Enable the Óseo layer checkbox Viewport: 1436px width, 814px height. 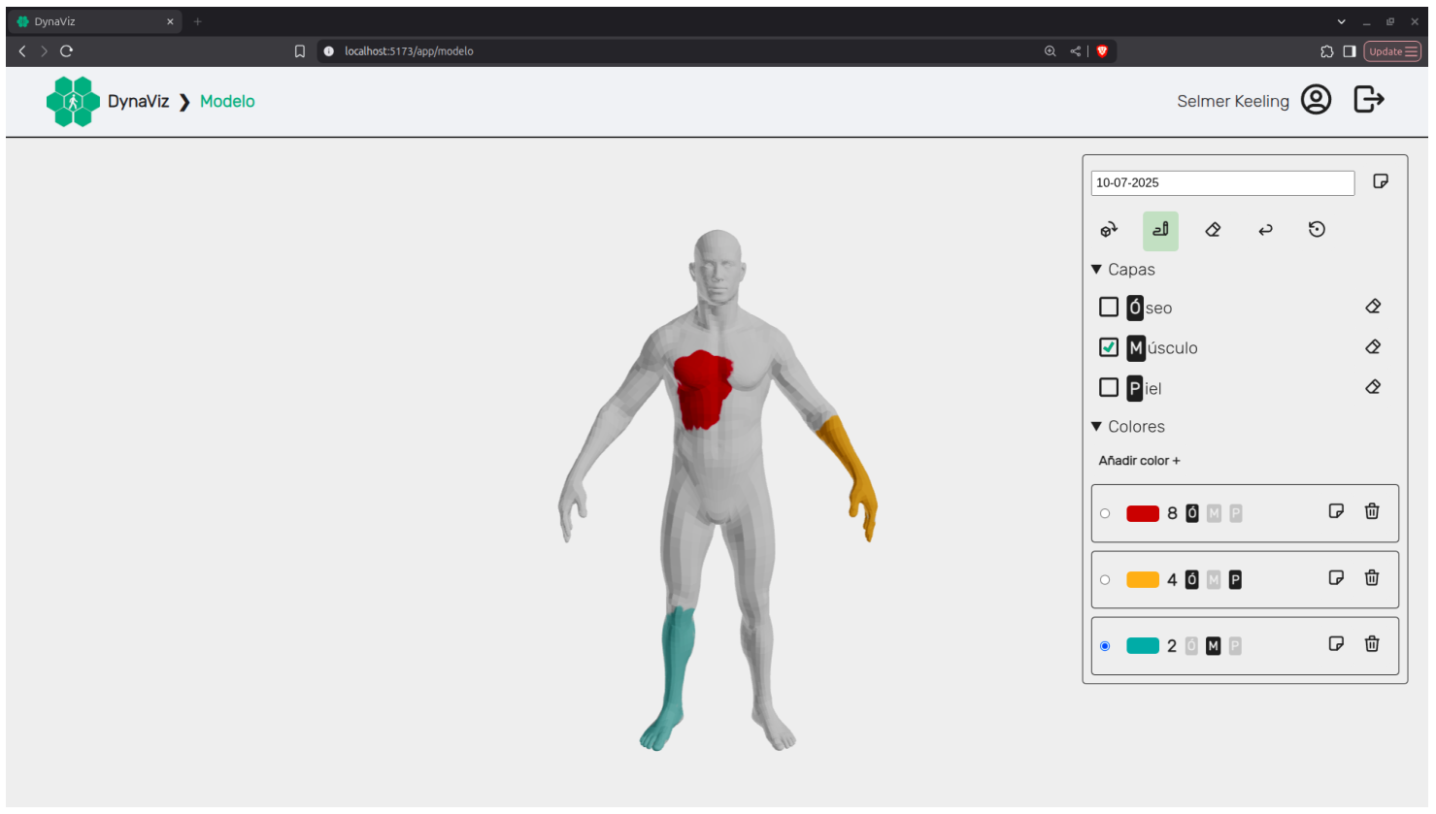coord(1109,308)
